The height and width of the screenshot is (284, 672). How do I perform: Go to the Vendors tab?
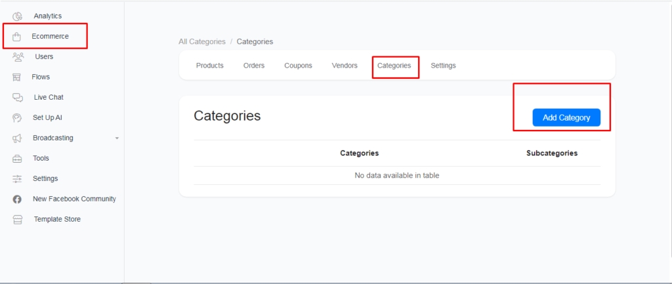point(345,66)
